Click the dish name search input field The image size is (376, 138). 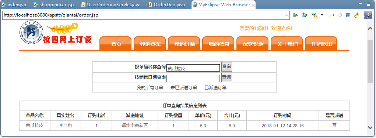pos(193,68)
